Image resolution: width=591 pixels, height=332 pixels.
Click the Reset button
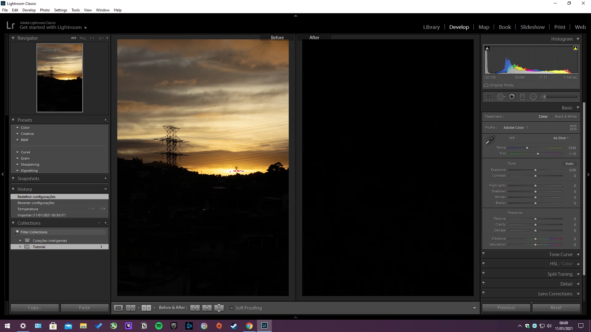(x=556, y=308)
